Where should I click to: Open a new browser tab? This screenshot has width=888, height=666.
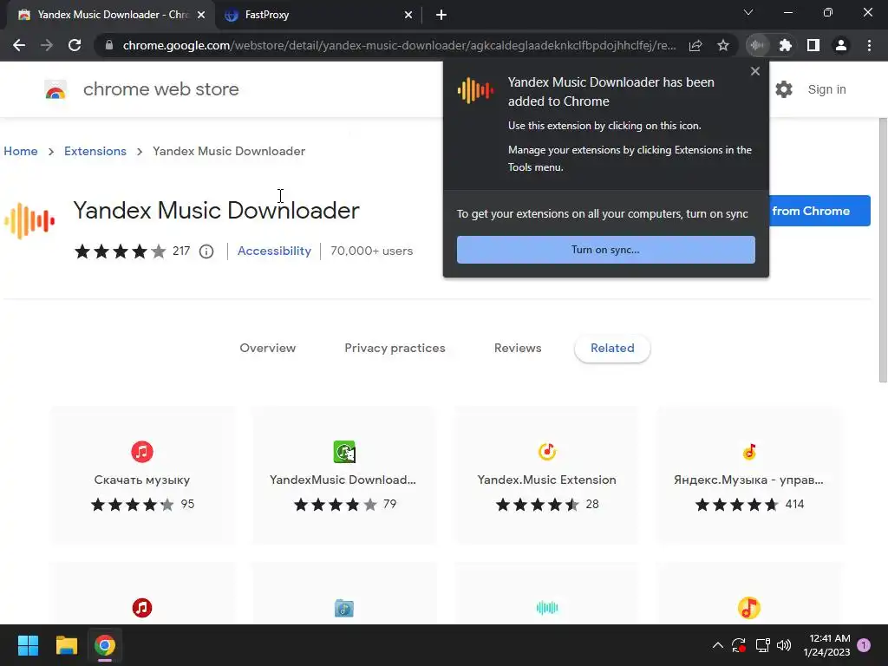pyautogui.click(x=441, y=16)
